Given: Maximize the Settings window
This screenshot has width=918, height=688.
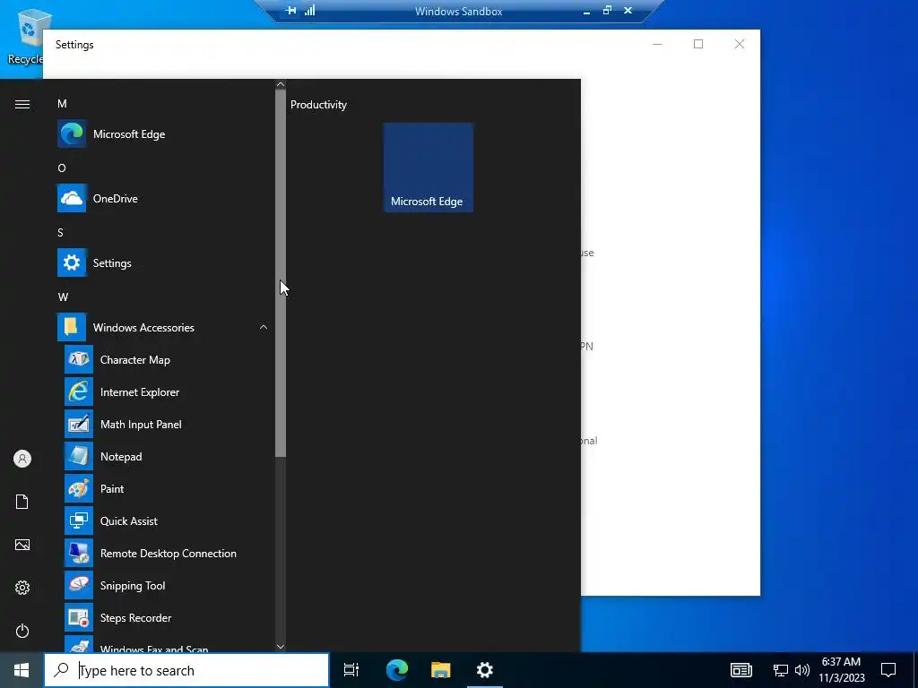Looking at the screenshot, I should (x=697, y=44).
